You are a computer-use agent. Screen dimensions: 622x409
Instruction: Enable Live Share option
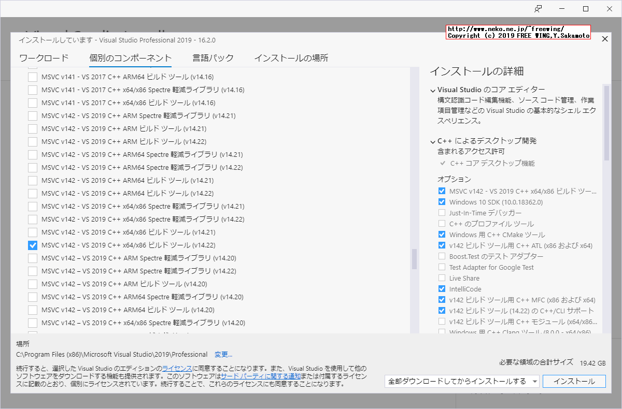click(442, 278)
